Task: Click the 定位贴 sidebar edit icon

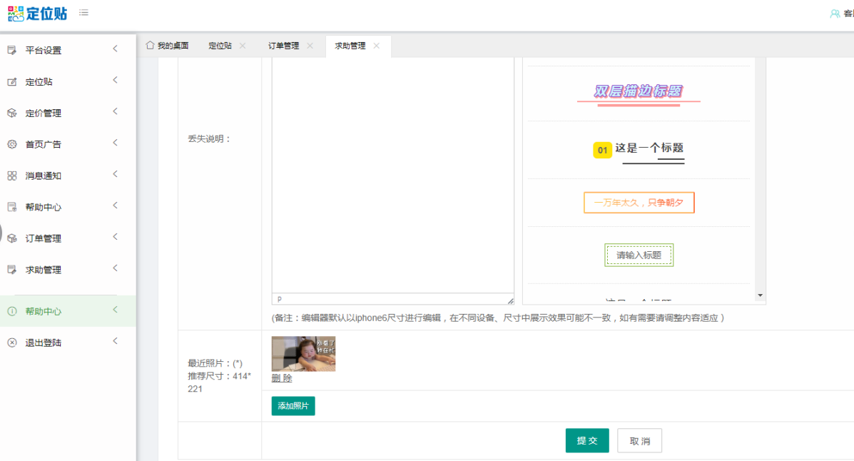Action: (11, 81)
